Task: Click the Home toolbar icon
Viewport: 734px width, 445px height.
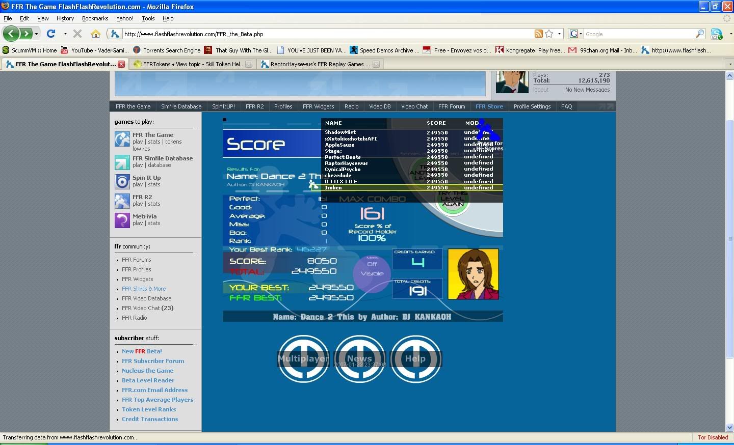Action: click(x=95, y=34)
